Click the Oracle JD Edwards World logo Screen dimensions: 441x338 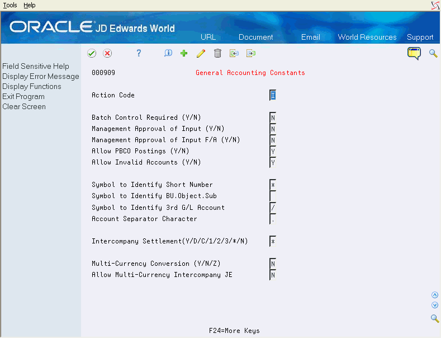(92, 27)
